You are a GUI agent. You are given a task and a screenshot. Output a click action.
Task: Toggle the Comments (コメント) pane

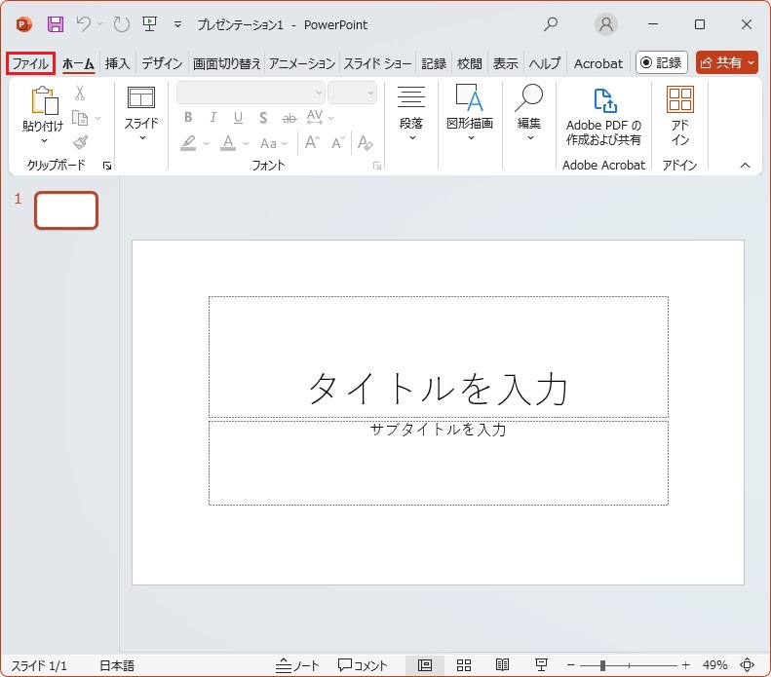pos(363,665)
